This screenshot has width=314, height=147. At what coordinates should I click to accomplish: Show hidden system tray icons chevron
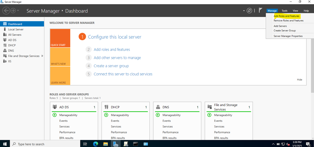(273, 144)
